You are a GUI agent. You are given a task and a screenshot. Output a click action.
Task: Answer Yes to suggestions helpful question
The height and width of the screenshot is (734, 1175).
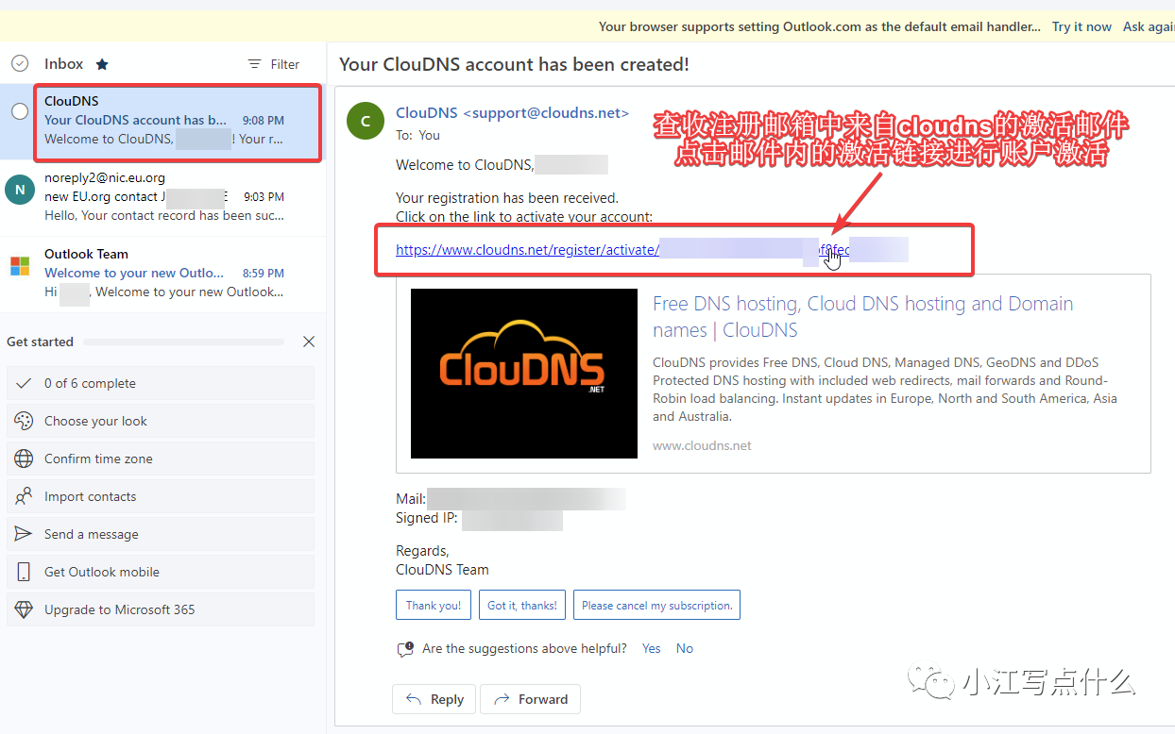click(652, 648)
